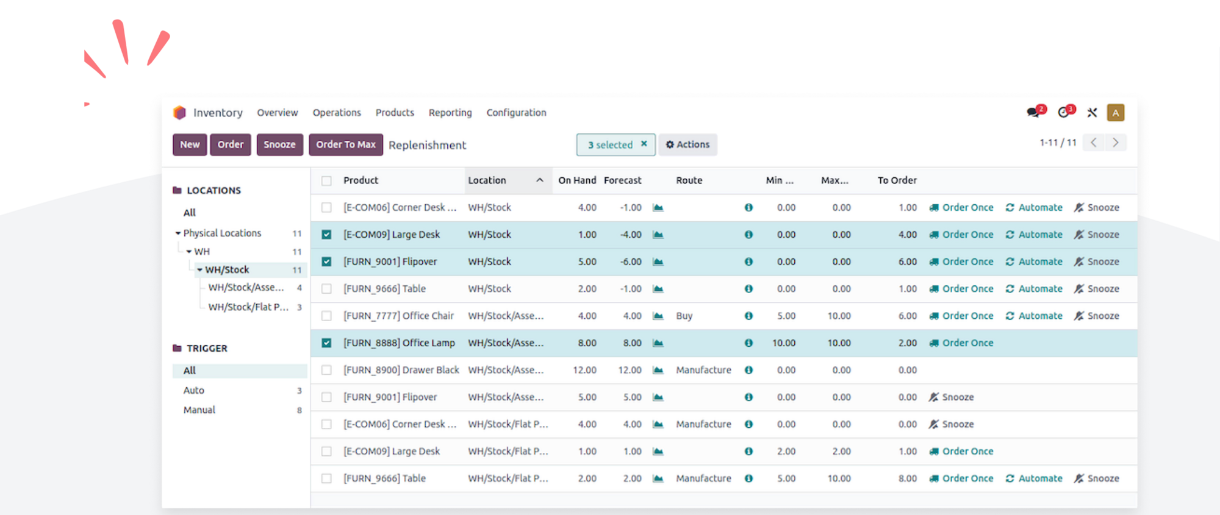Open forecast graph for Table Flat P row
1220x515 pixels.
click(658, 478)
